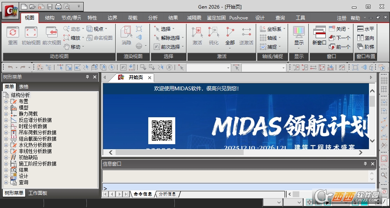
Task: Click the start page QR code image
Action: (x=162, y=130)
